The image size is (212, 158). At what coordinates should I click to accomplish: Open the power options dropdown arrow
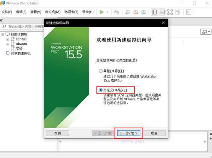pos(108,12)
